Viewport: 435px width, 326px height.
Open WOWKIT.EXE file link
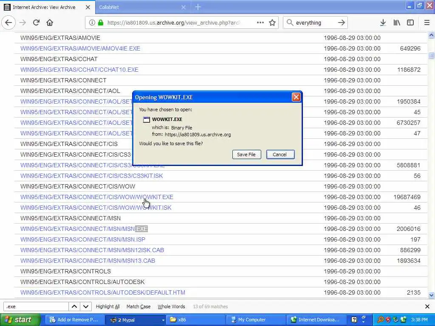[x=97, y=197]
